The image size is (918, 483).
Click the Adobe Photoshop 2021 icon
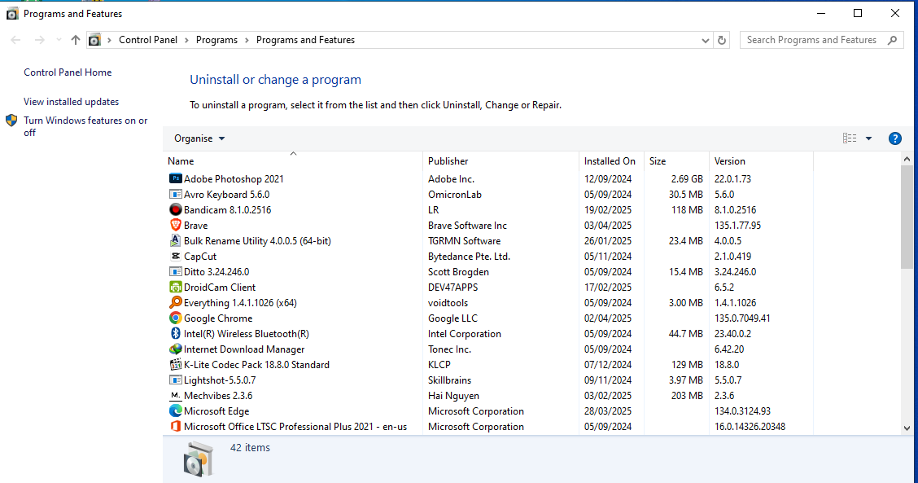click(x=175, y=179)
